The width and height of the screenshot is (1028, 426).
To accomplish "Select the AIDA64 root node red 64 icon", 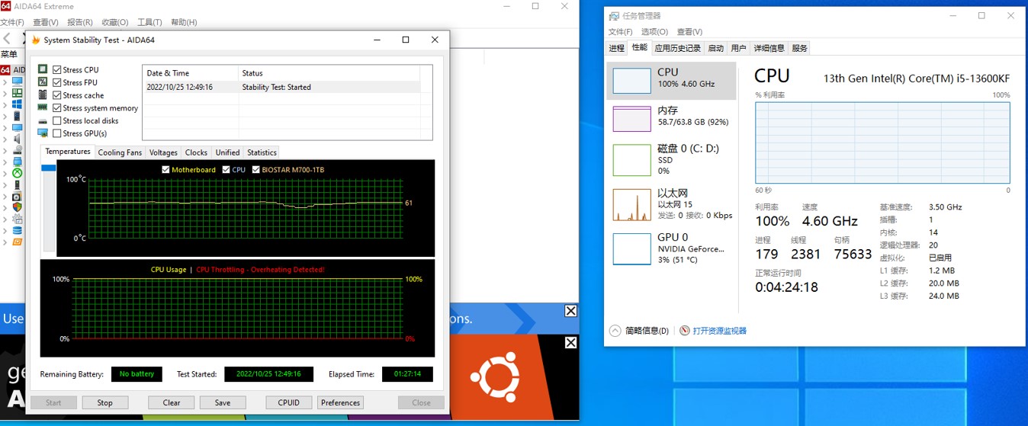I will [x=6, y=70].
